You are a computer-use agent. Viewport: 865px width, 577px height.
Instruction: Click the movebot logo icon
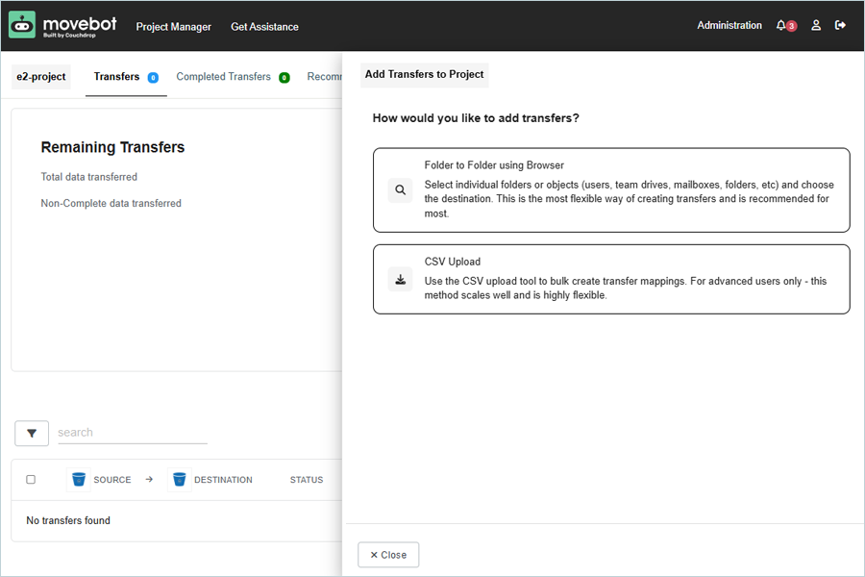(22, 26)
